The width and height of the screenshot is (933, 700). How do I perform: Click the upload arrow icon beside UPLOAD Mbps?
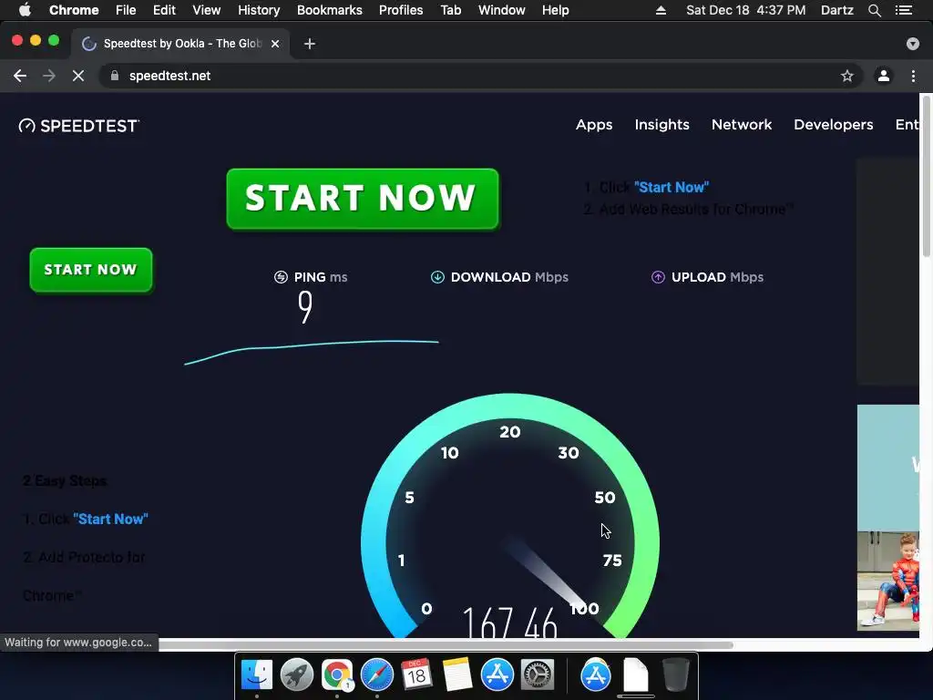tap(658, 277)
